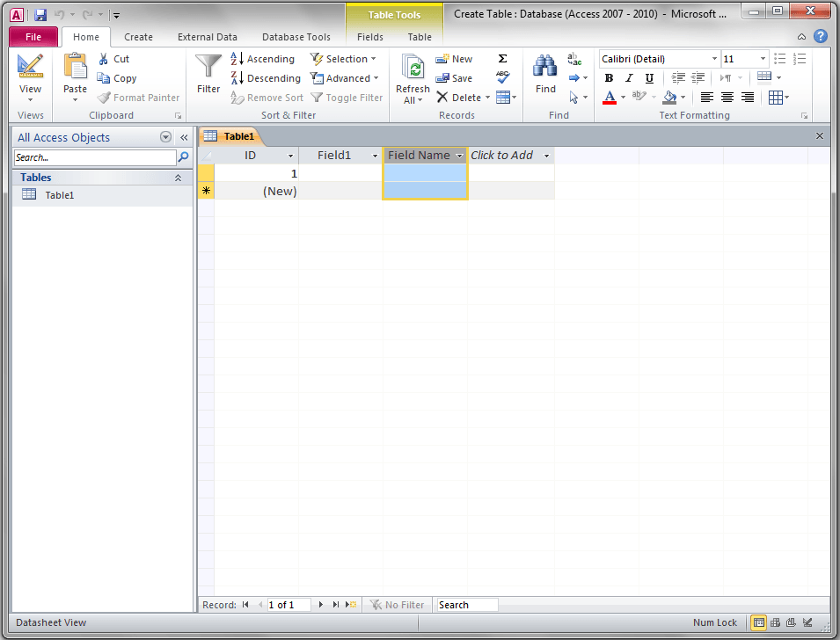Copy selection using the Copy button
This screenshot has height=640, width=840.
point(117,78)
